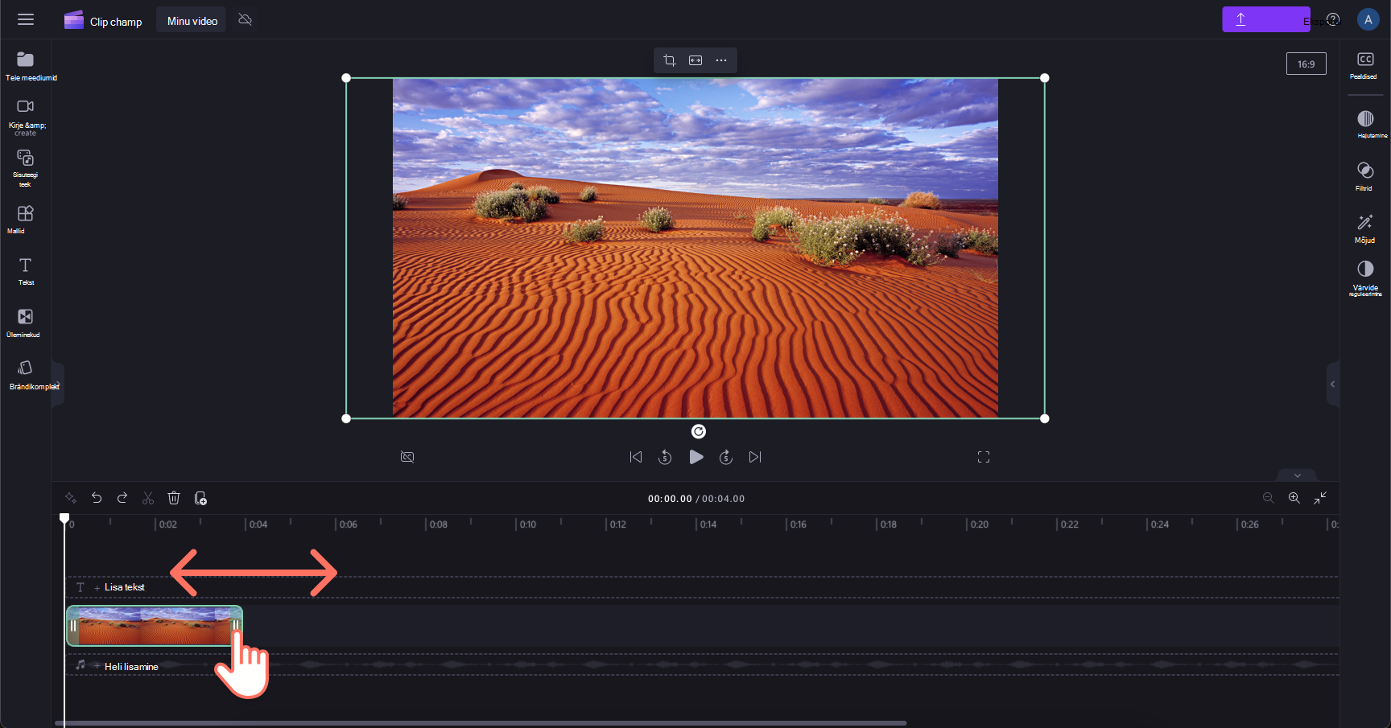The height and width of the screenshot is (728, 1391).
Task: Open Kirje & create recording panel
Action: click(x=26, y=117)
